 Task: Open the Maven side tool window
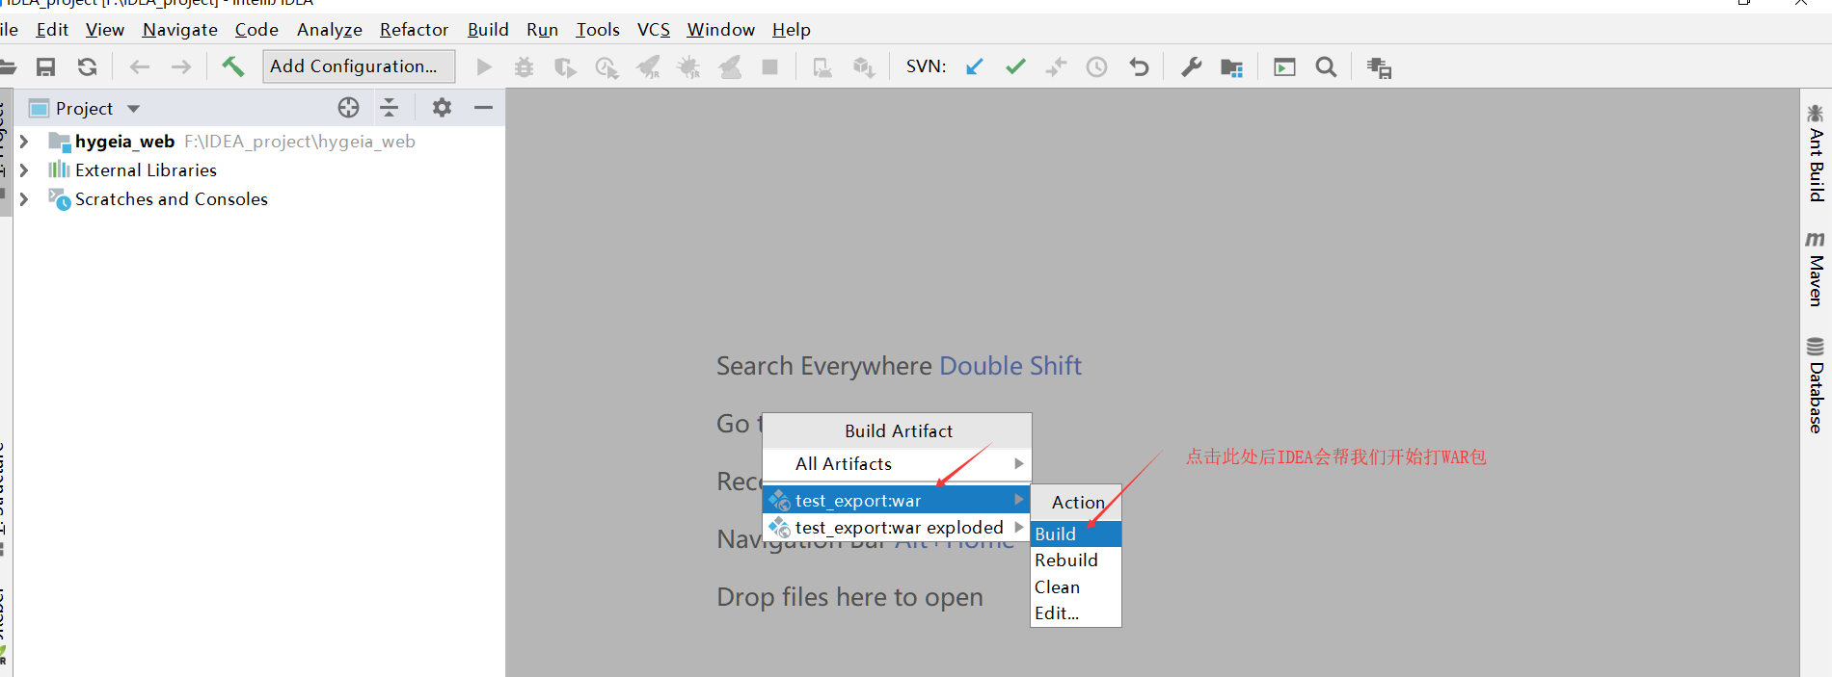(1816, 269)
